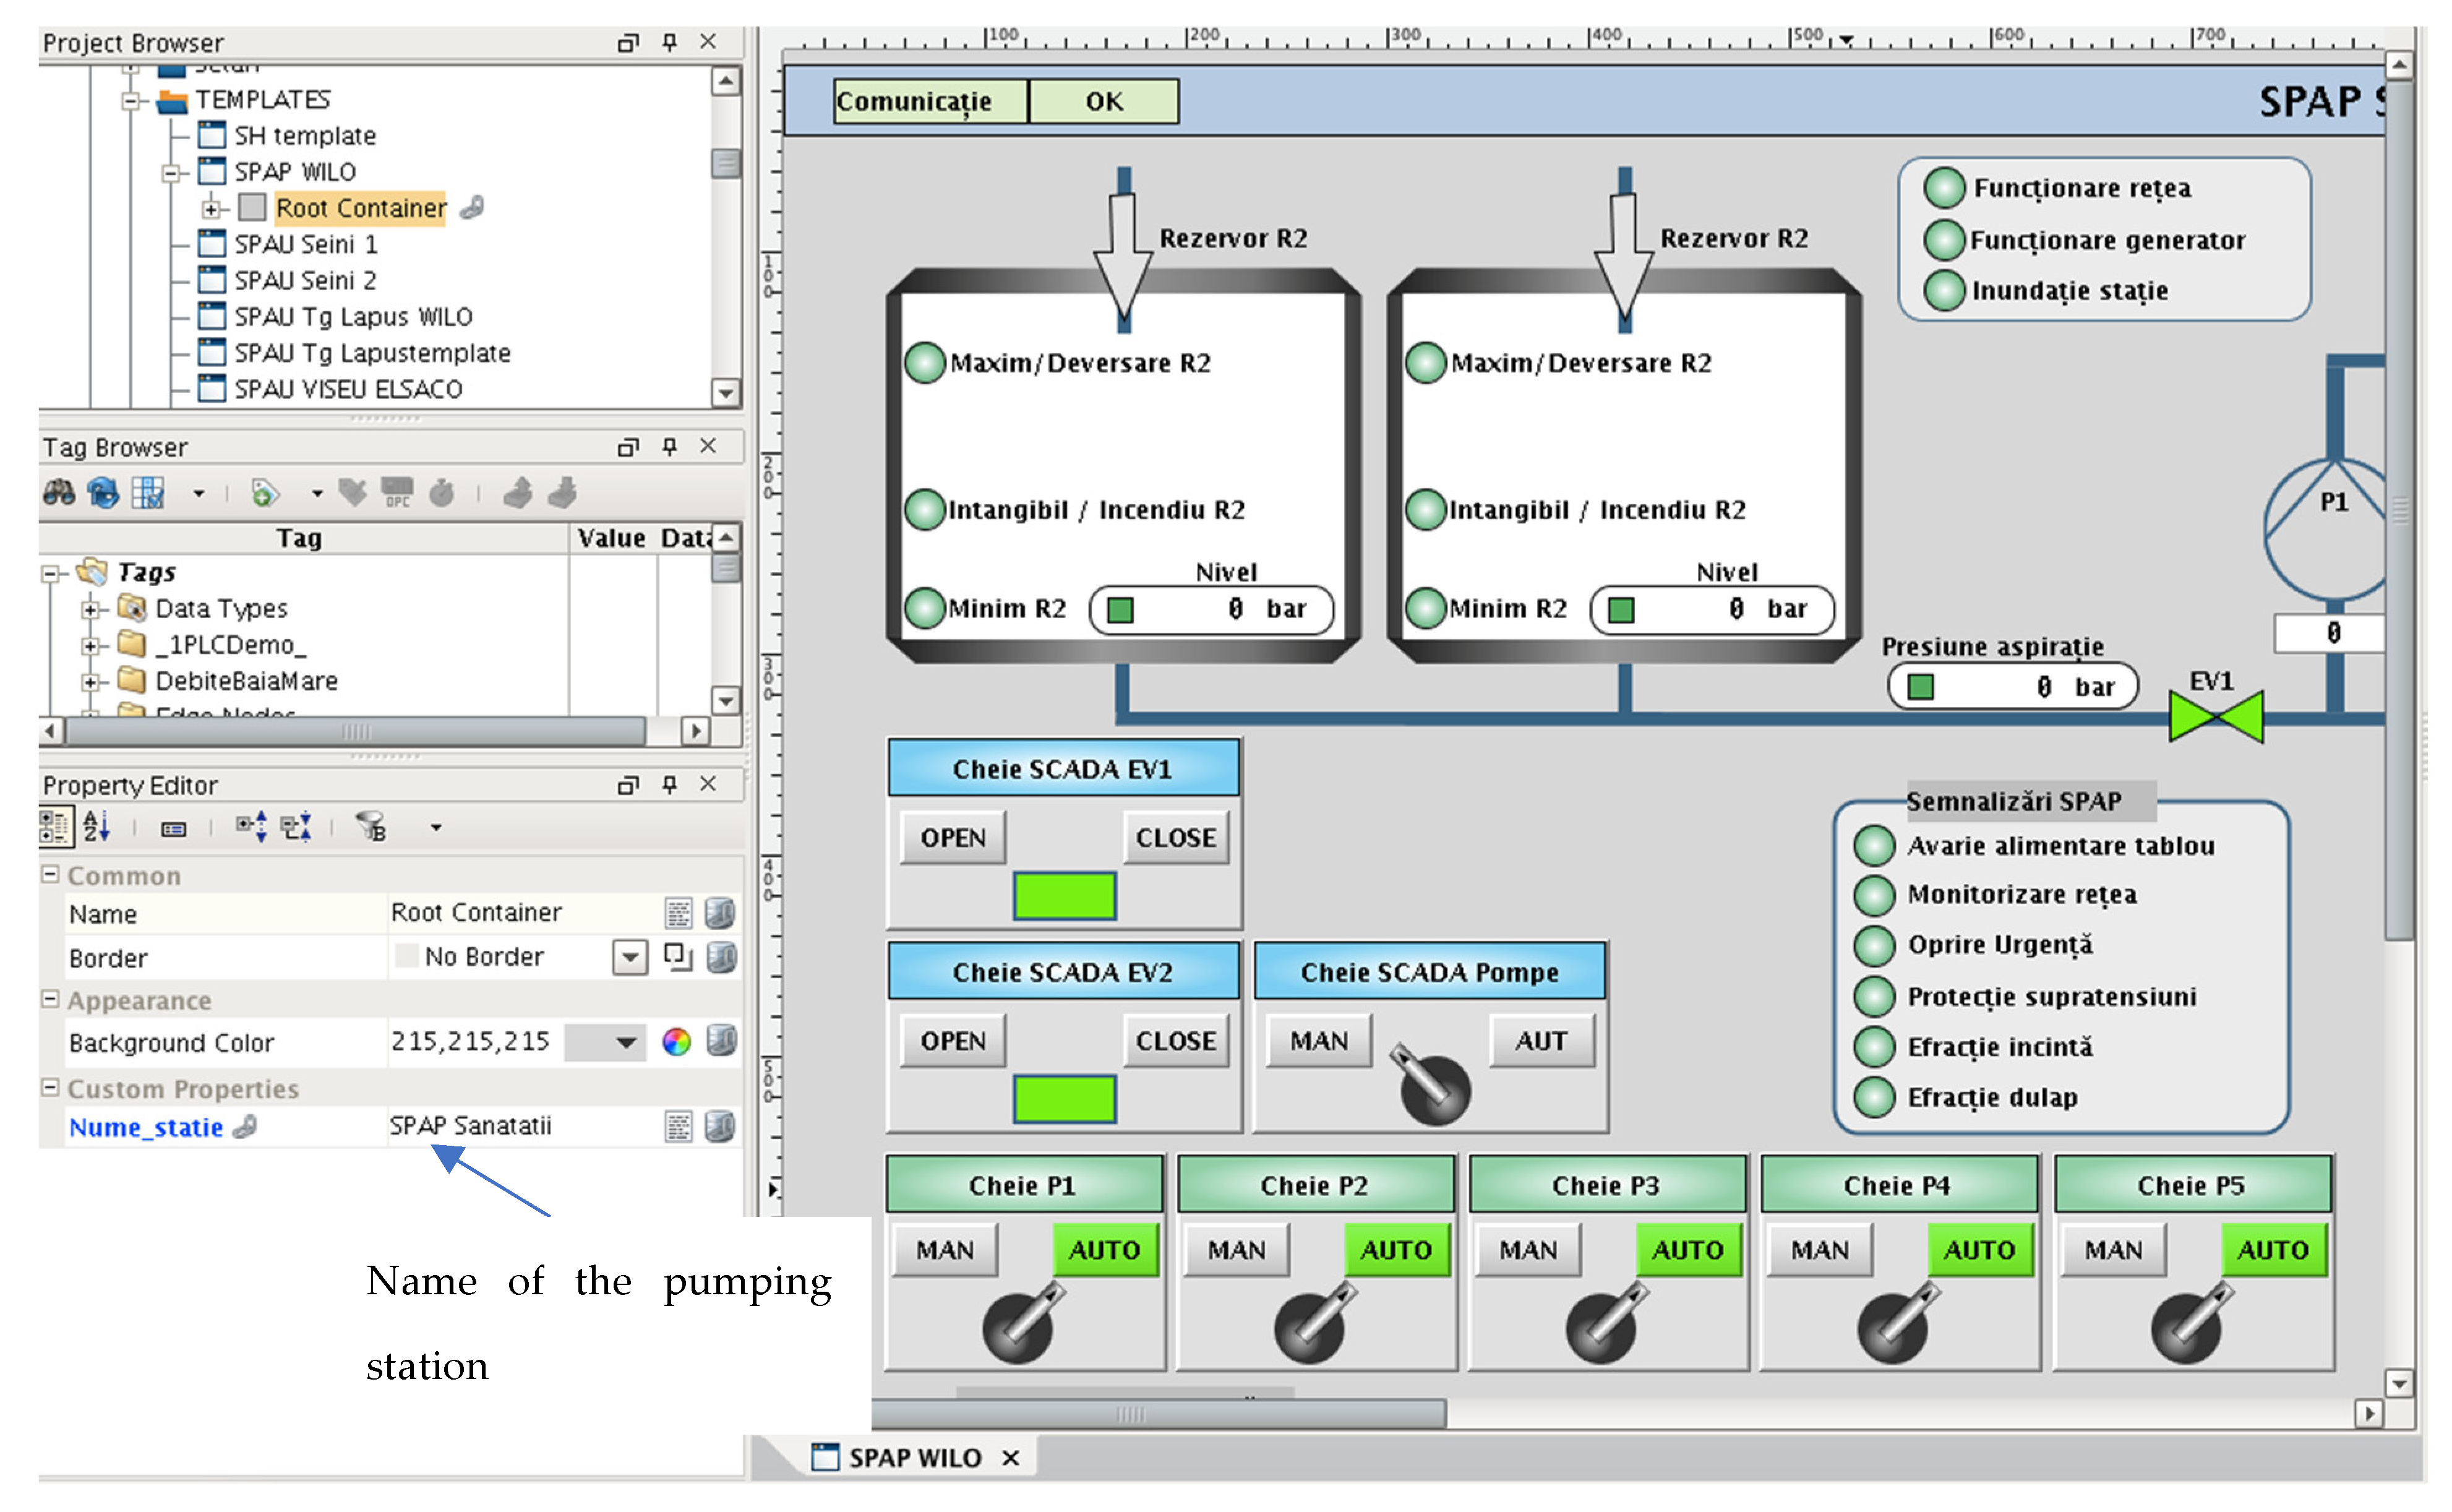Image resolution: width=2452 pixels, height=1512 pixels.
Task: Click the refresh tags icon in Tag Browser
Action: (x=102, y=493)
